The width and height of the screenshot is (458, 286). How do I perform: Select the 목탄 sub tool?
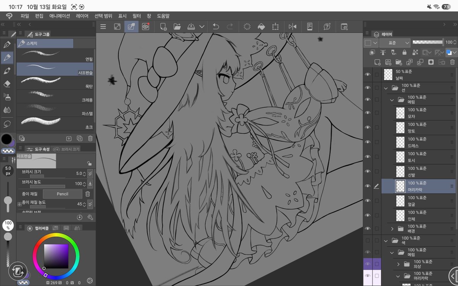55,82
